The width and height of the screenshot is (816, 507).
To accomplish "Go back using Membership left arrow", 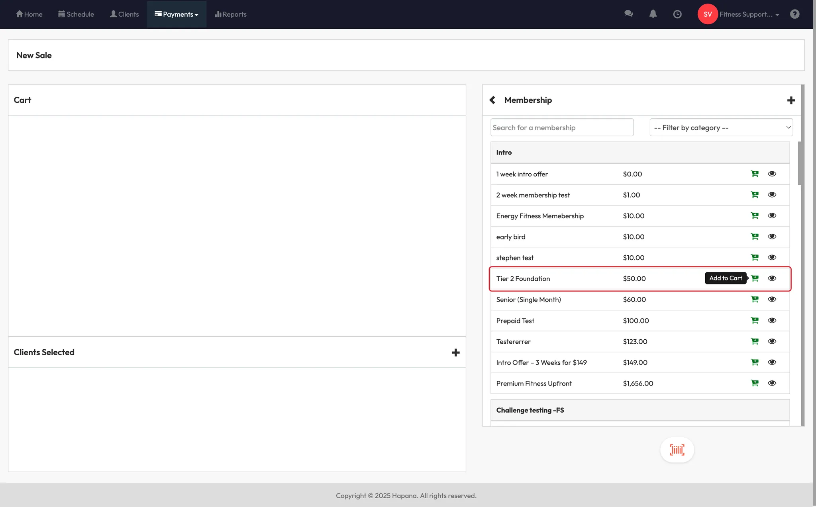I will point(492,100).
